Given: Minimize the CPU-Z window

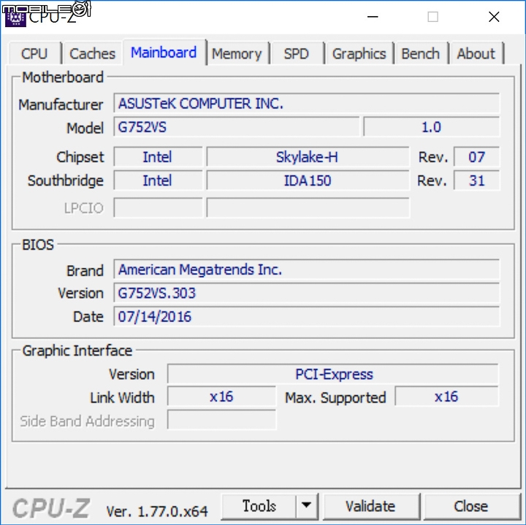Looking at the screenshot, I should point(373,17).
